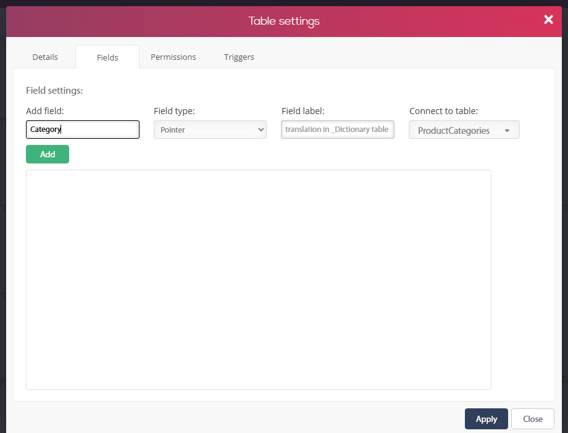Close the Table settings dialog with X
568x433 pixels.
548,20
